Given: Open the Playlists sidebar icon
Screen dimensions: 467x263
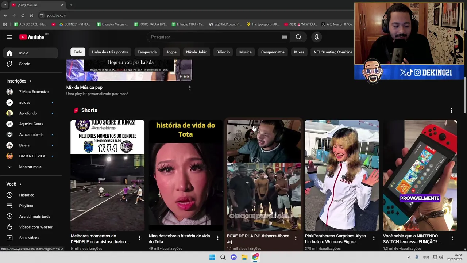Looking at the screenshot, I should pos(9,206).
